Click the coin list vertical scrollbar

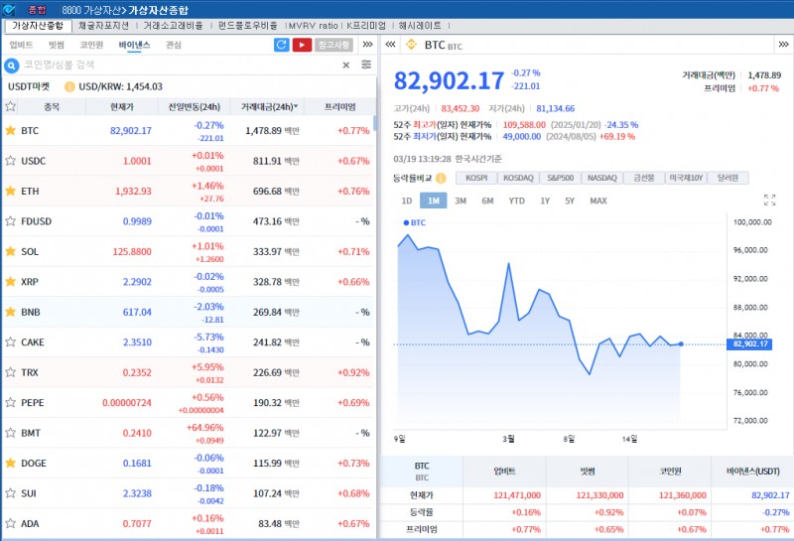click(x=375, y=123)
